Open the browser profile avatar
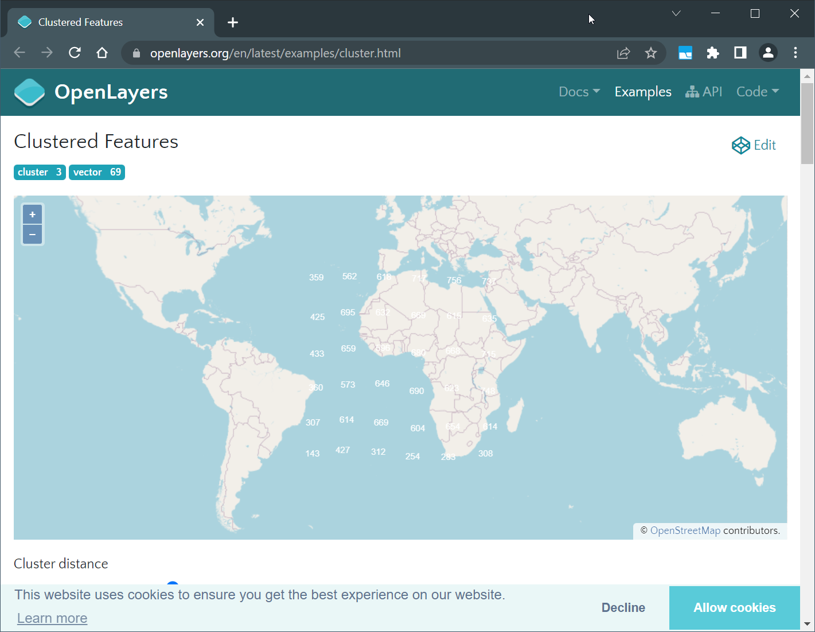 point(768,53)
